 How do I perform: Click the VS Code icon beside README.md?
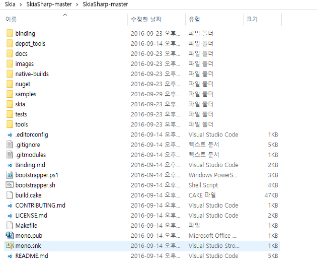pos(10,256)
